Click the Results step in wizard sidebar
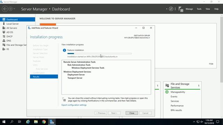 coord(44,77)
